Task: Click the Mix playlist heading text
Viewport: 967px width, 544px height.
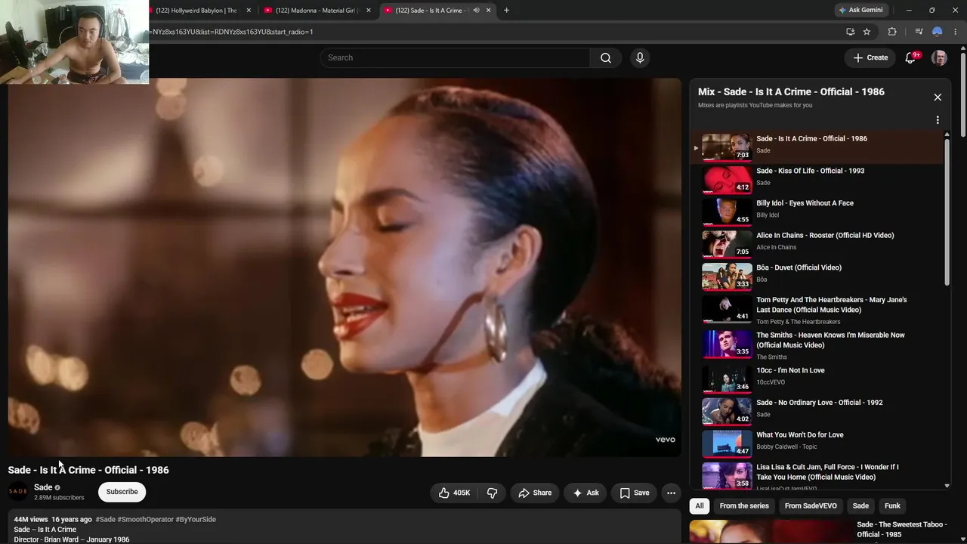Action: click(x=791, y=92)
